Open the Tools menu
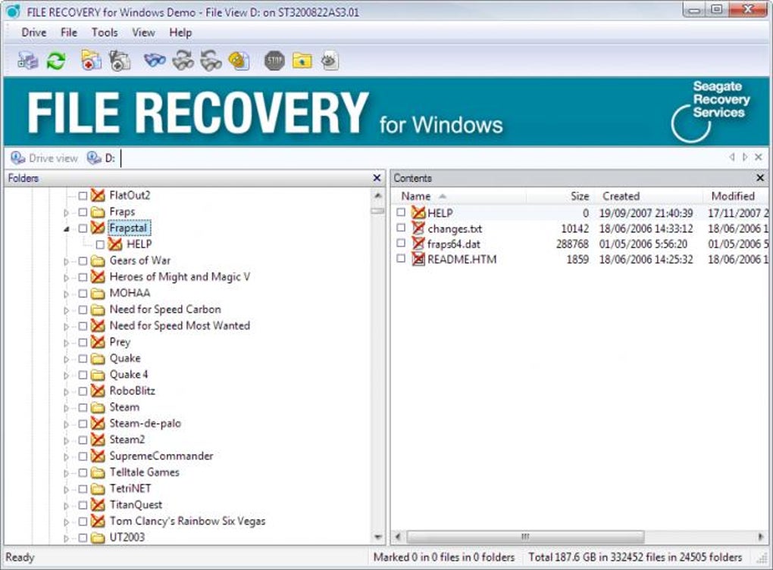 [x=105, y=33]
